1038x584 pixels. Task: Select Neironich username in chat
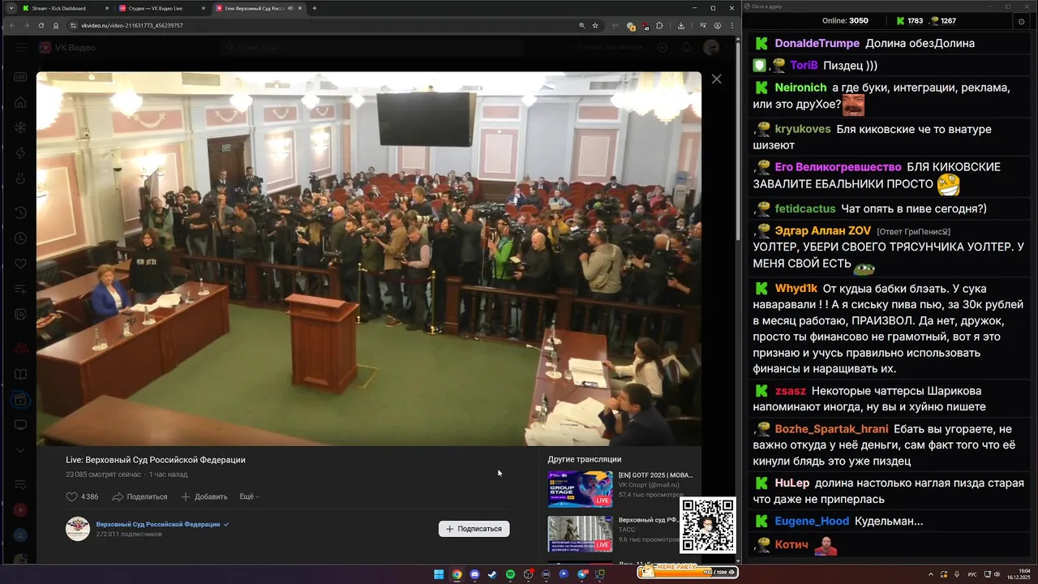[x=800, y=88]
